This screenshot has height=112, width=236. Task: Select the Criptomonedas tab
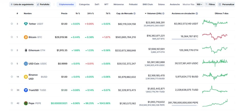click(66, 5)
